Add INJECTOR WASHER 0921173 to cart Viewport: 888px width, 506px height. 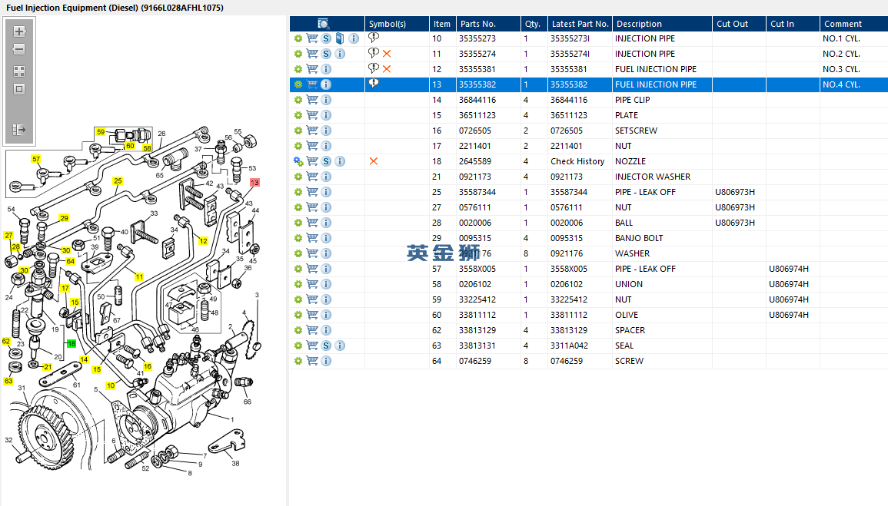[x=312, y=177]
